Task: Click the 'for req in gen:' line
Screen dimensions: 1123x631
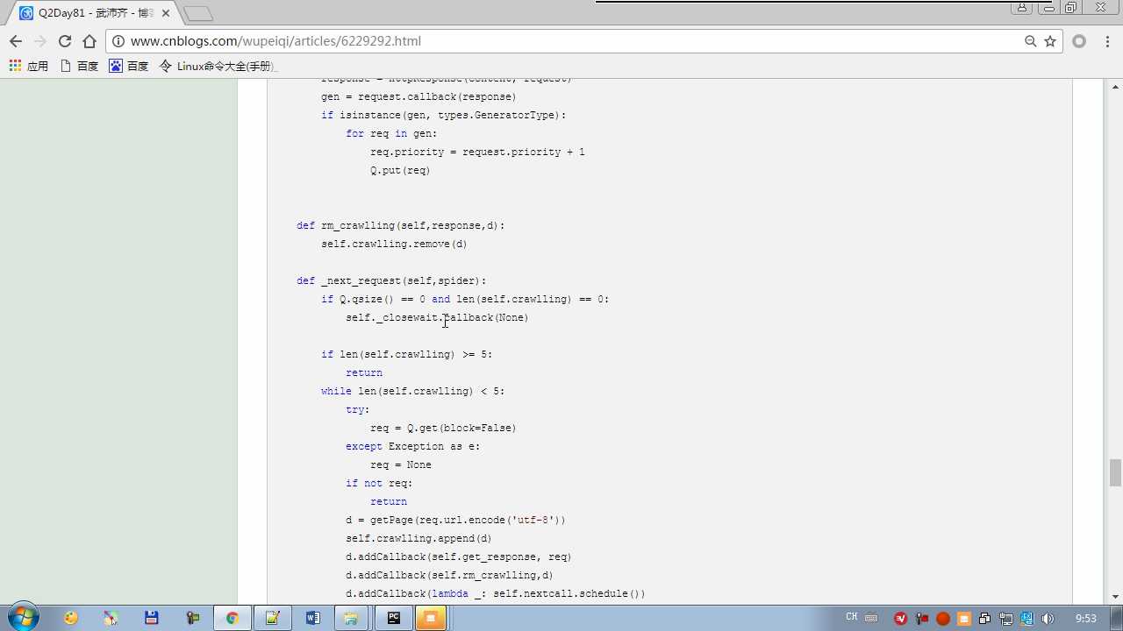Action: click(391, 134)
